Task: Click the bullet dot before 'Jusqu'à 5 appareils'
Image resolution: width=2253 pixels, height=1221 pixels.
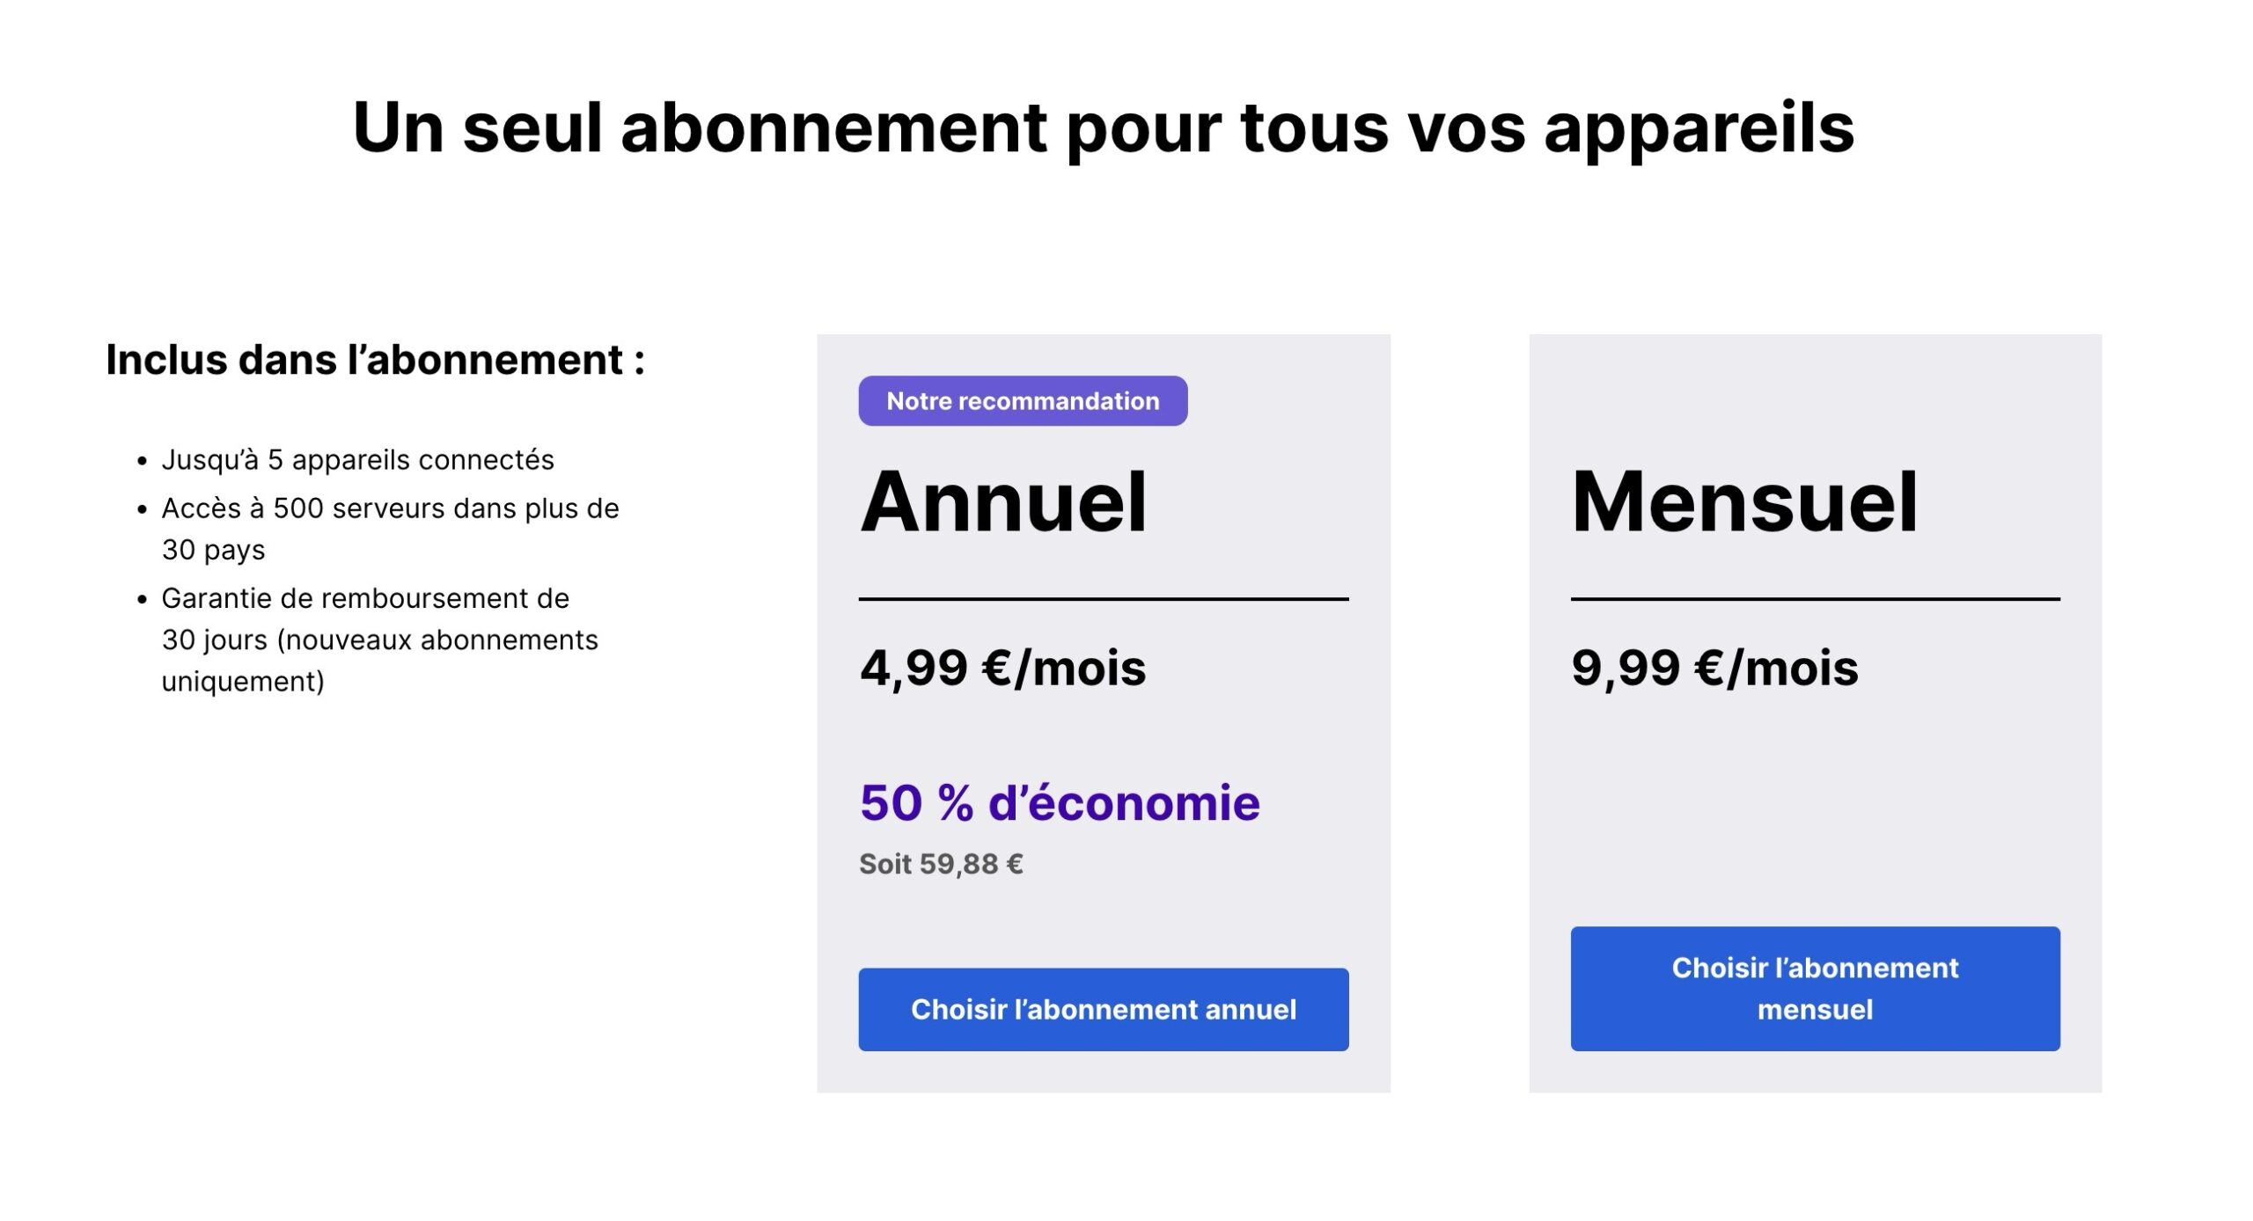Action: [142, 461]
